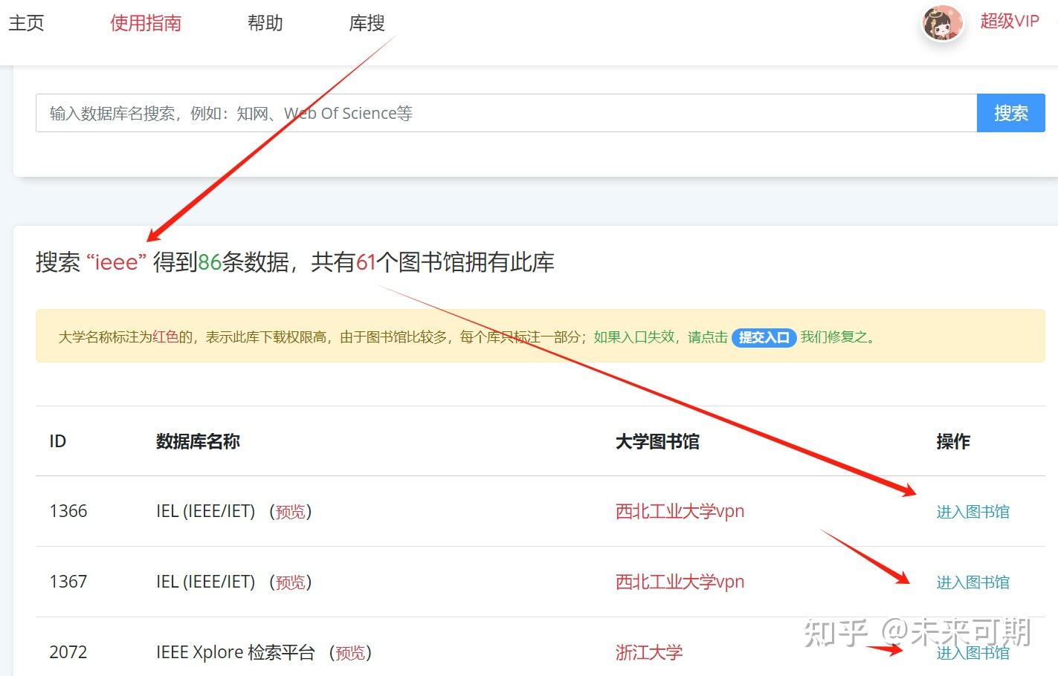Enter library for IEL database 1367

coord(972,582)
